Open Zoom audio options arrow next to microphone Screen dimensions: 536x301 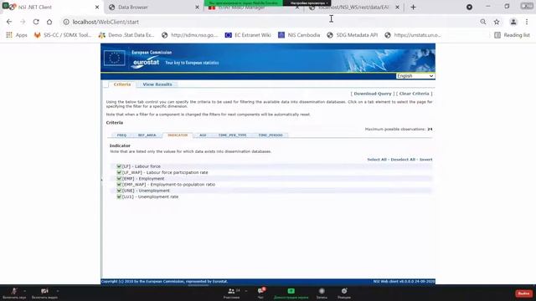tap(24, 291)
